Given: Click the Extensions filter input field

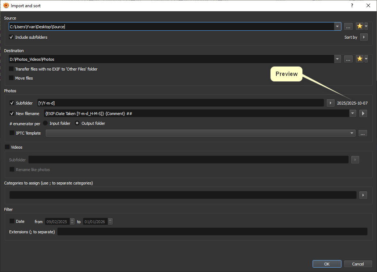Looking at the screenshot, I should click(212, 231).
